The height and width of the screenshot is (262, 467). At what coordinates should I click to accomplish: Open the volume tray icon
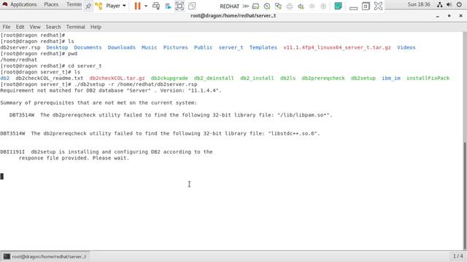pyautogui.click(x=449, y=4)
